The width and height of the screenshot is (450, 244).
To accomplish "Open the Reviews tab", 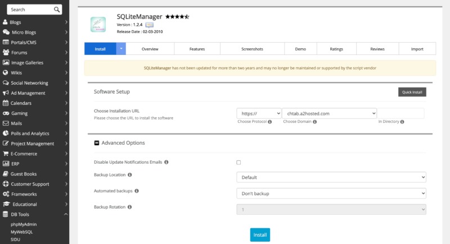I will (377, 49).
